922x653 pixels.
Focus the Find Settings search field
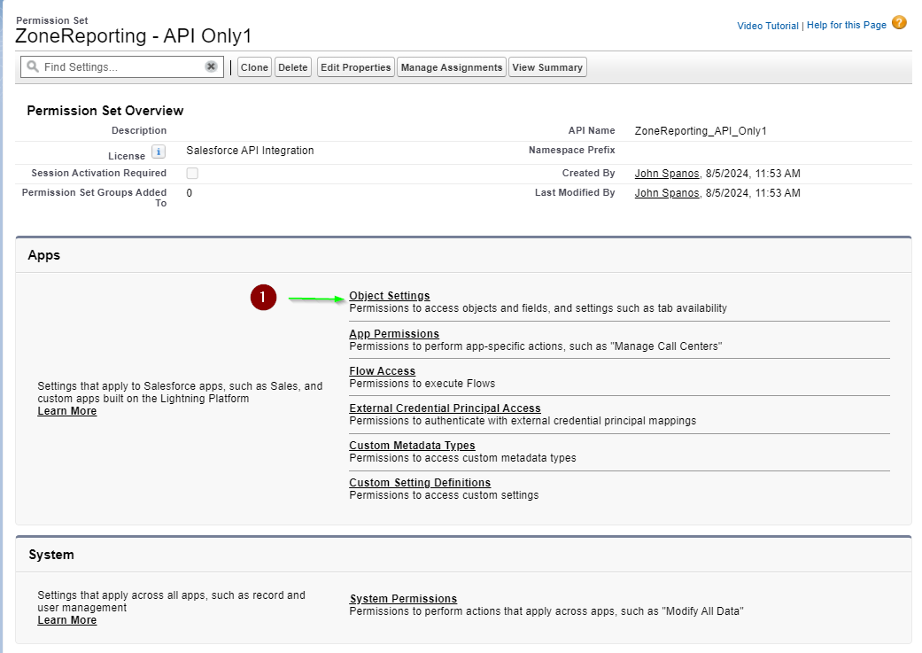pos(122,67)
